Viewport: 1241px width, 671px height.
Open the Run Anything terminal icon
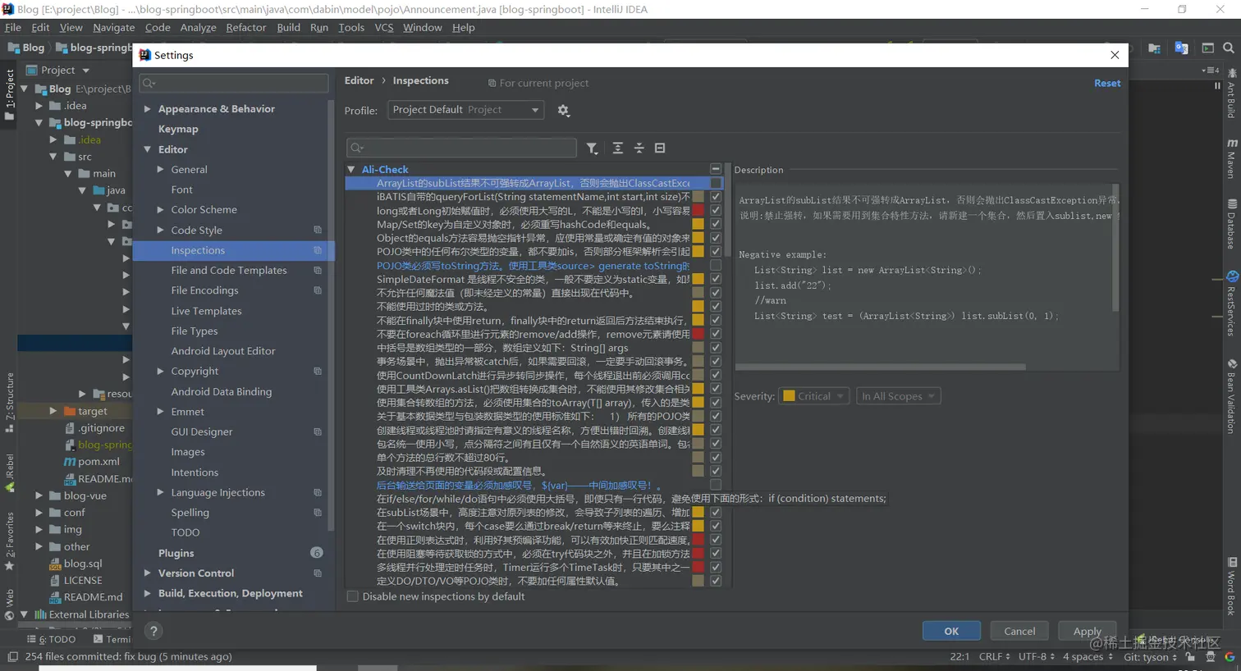1207,48
